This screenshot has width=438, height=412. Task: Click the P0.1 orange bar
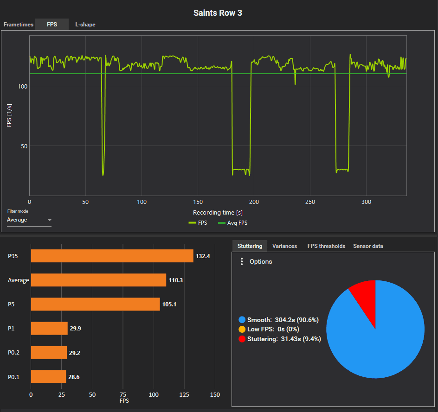[x=48, y=377]
